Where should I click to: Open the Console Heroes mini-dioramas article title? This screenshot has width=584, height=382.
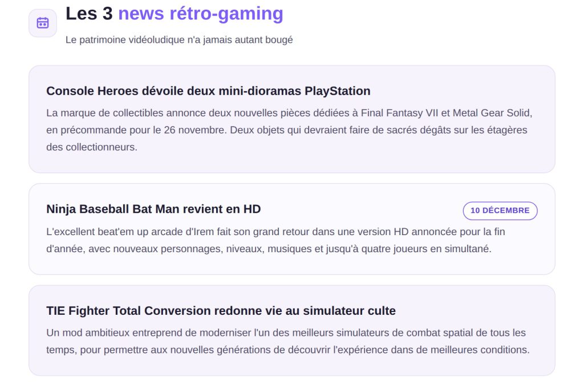[208, 91]
